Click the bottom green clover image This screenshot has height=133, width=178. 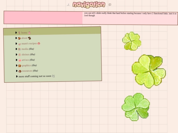[136, 107]
